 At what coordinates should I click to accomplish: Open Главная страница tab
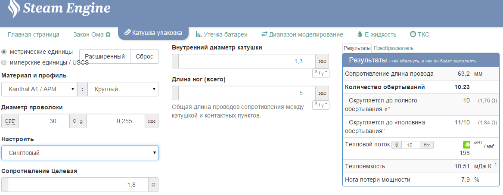point(33,34)
